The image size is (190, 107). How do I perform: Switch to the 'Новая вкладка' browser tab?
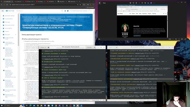pos(72,1)
